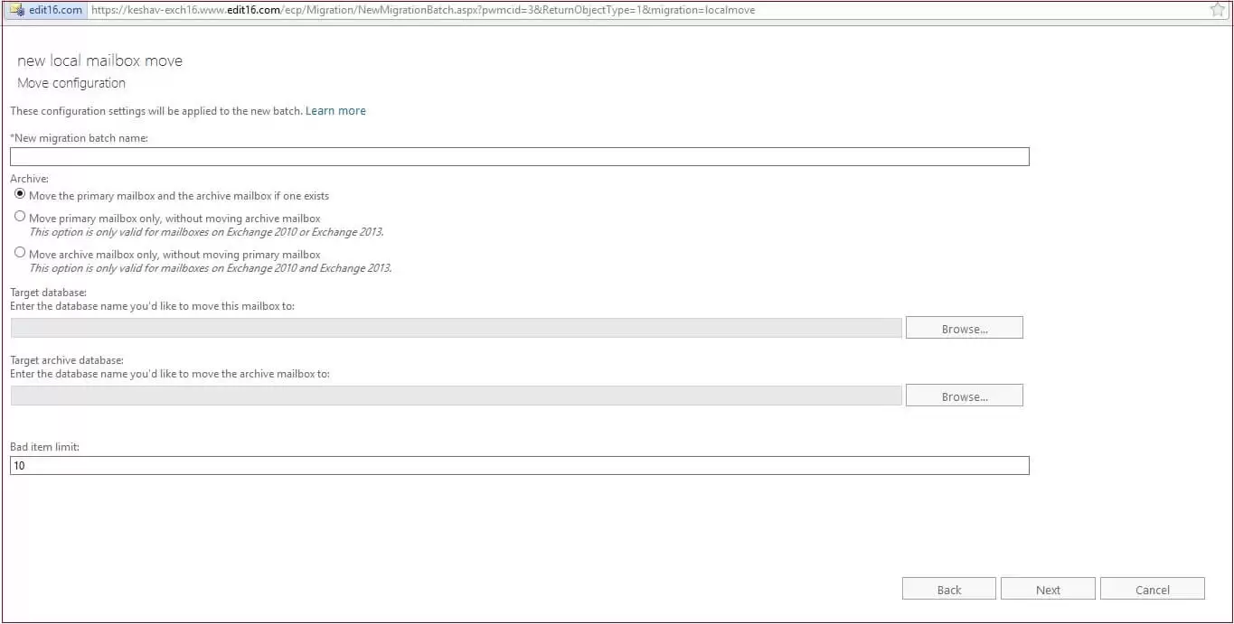Go Back to the previous step
1234x624 pixels.
pos(948,589)
